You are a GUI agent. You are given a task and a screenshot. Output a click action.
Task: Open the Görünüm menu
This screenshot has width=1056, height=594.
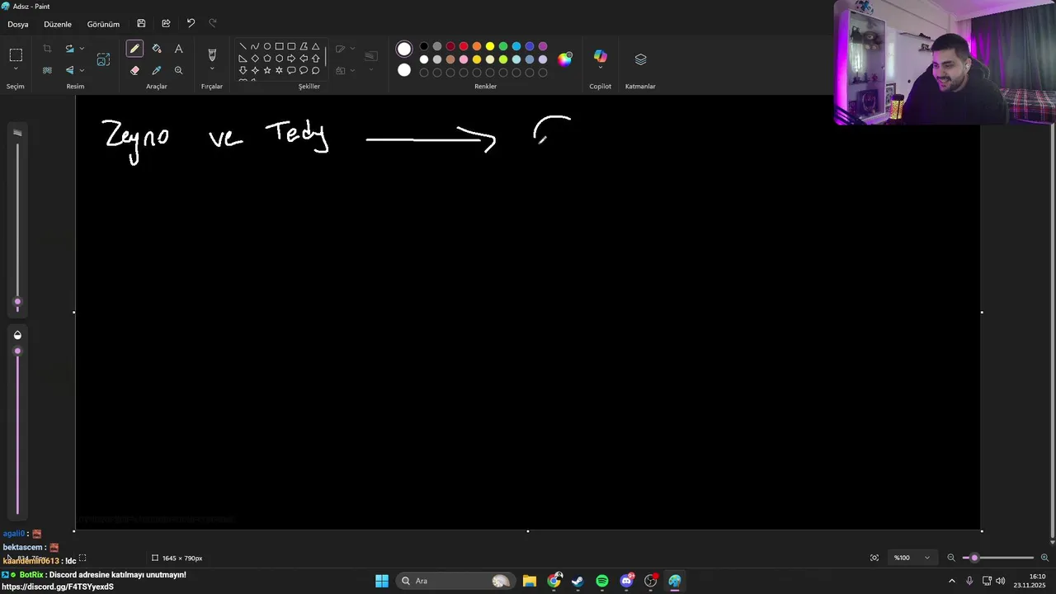click(x=103, y=24)
